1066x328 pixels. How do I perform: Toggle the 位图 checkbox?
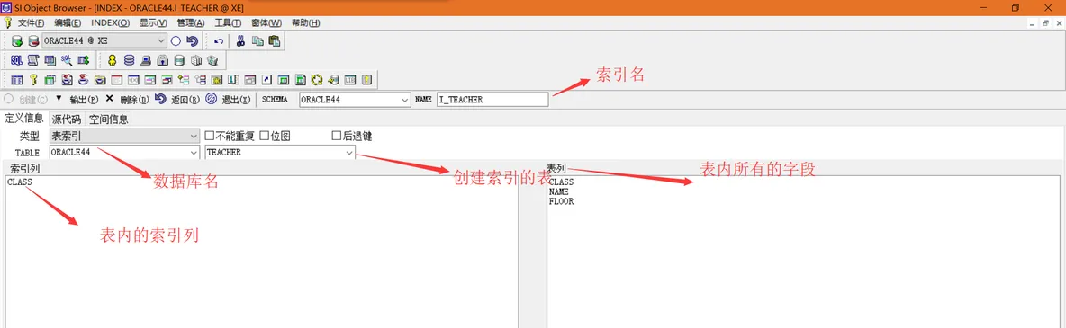click(265, 136)
